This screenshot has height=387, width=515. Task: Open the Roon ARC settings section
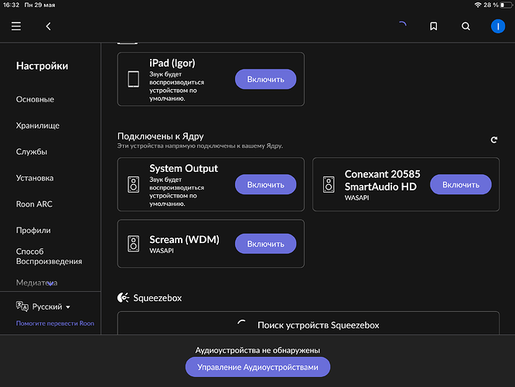34,204
